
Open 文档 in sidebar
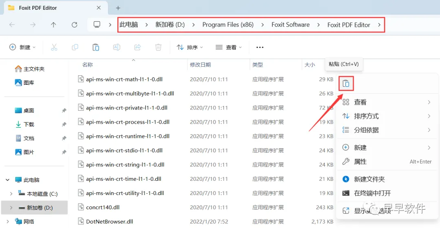24,138
